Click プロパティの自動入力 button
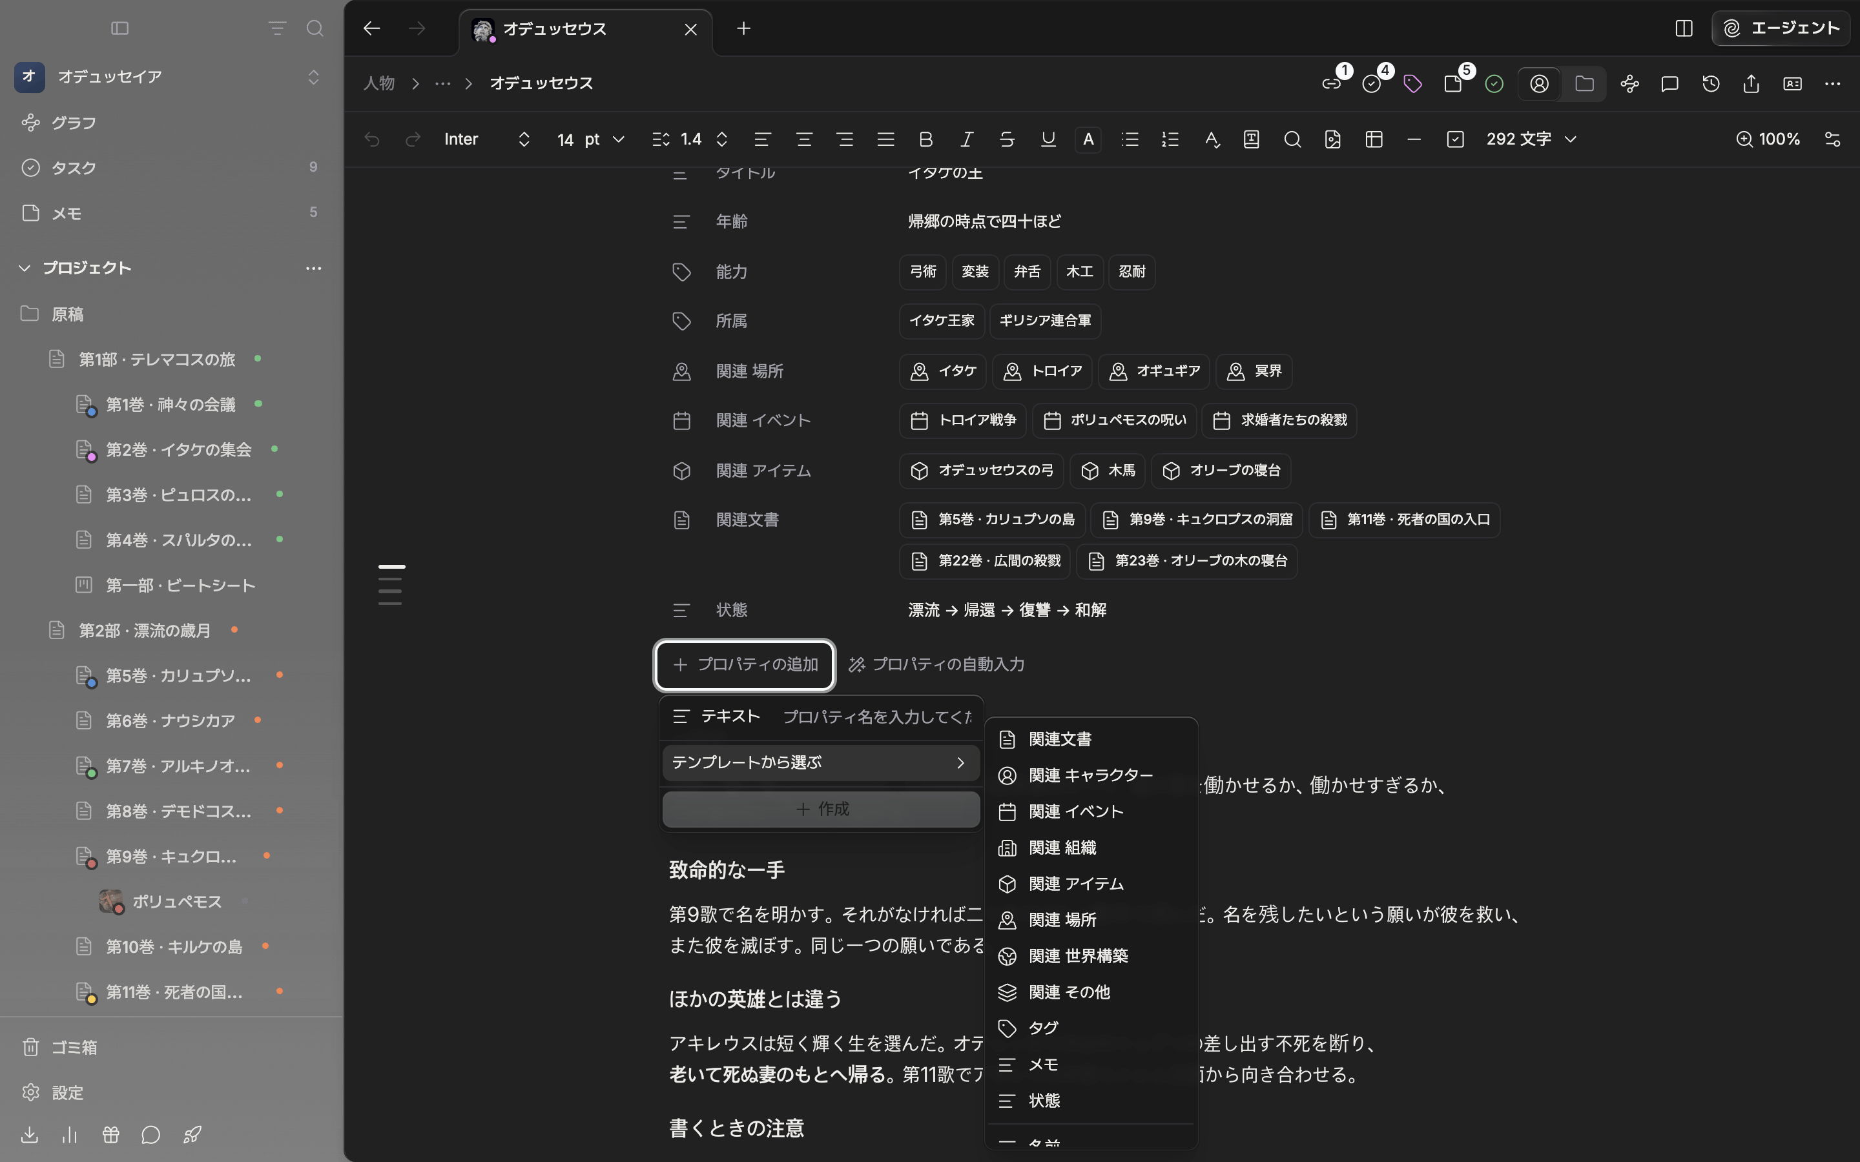1860x1162 pixels. click(x=936, y=665)
